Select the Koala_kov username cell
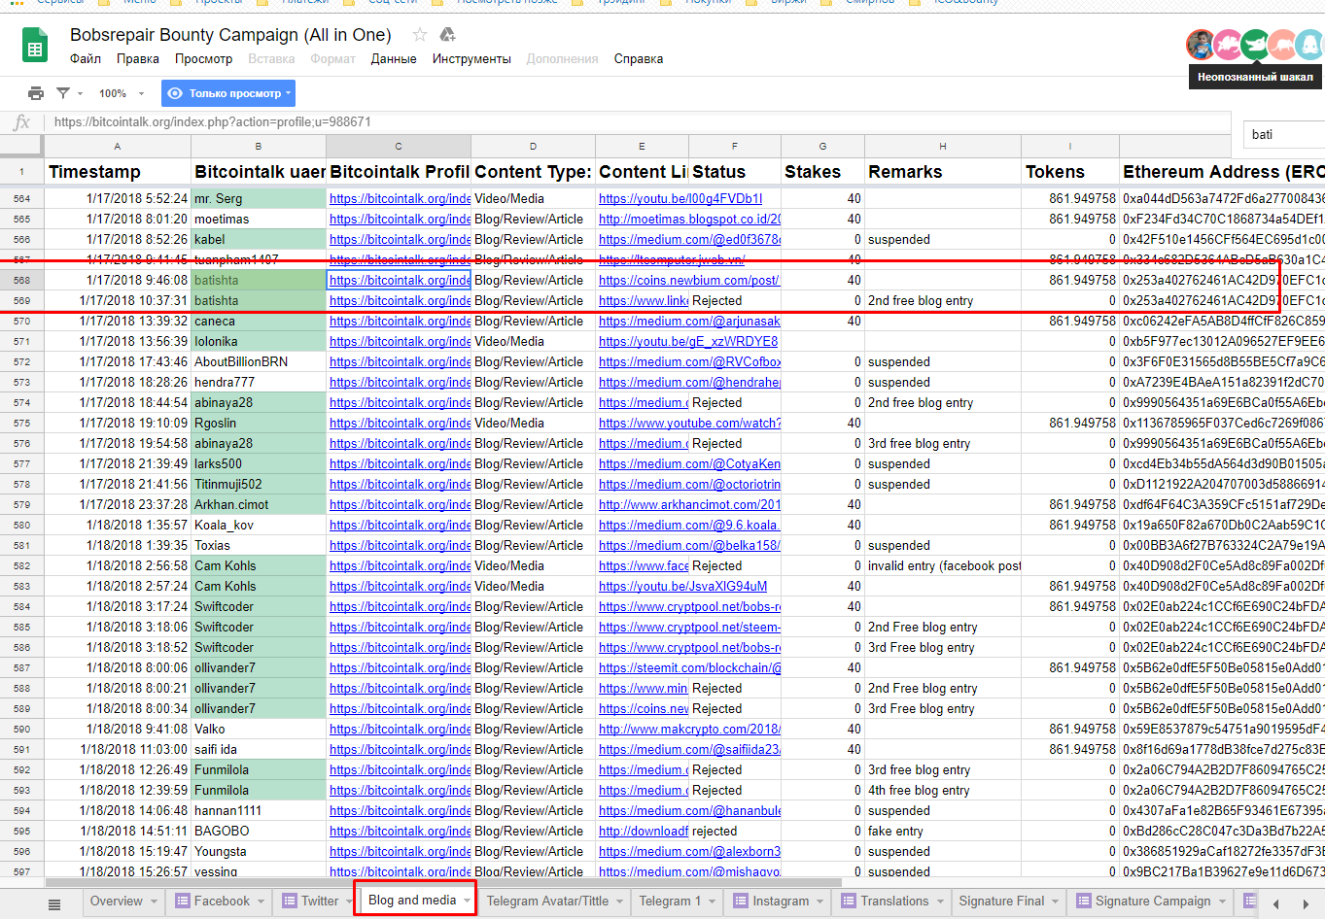 259,525
